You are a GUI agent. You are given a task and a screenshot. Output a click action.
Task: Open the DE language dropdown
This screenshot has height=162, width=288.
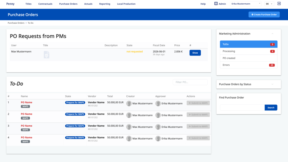pyautogui.click(x=269, y=4)
